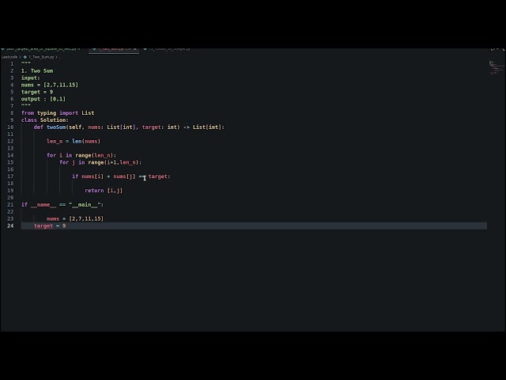Click the ellipsis breadcrumb after 1_Two_Sum.py
The image size is (506, 380).
[x=61, y=57]
